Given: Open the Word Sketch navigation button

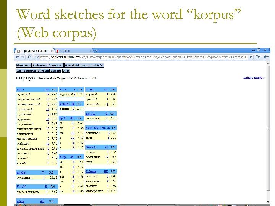Looking at the screenshot, I should click(x=72, y=65).
